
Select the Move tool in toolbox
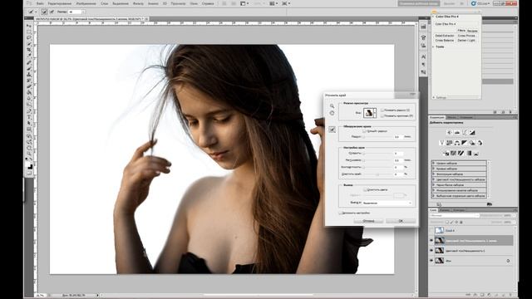click(29, 26)
